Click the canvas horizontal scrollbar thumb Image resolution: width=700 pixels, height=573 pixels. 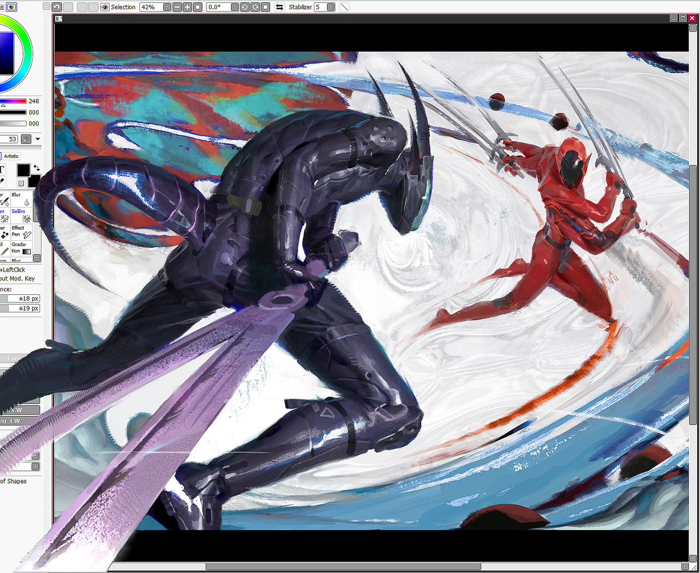[x=343, y=566]
